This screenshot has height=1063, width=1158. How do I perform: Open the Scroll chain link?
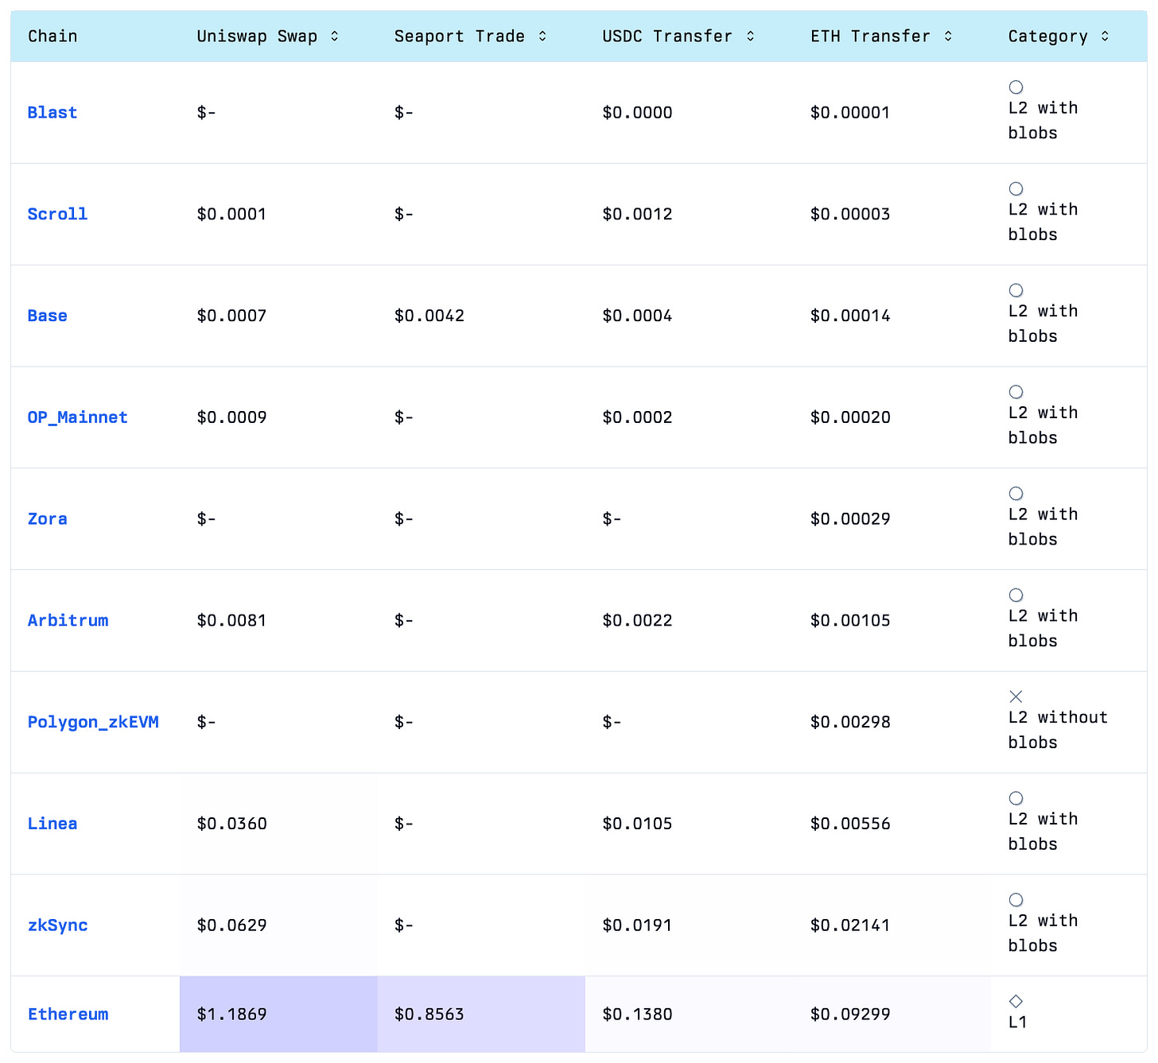click(57, 215)
